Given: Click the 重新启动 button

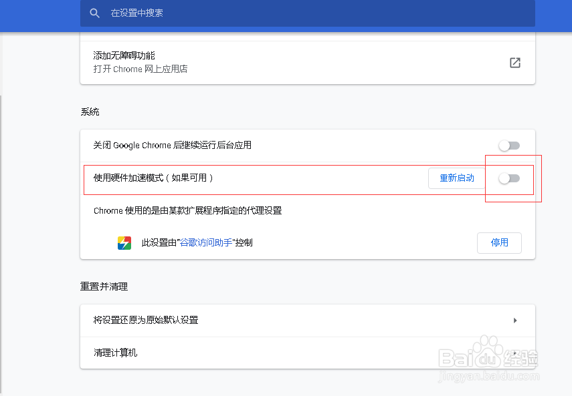Looking at the screenshot, I should pos(456,178).
